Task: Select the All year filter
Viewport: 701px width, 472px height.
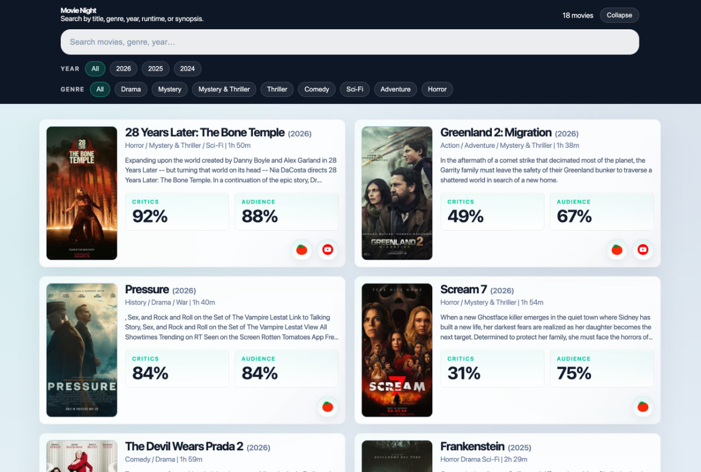Action: click(95, 69)
